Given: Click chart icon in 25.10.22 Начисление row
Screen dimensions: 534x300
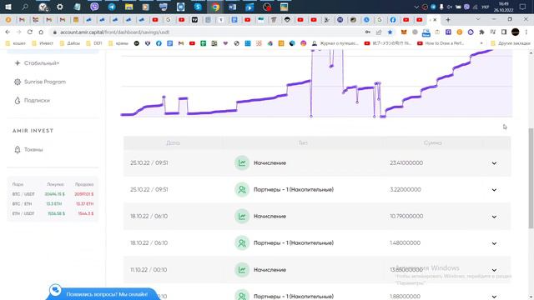Looking at the screenshot, I should tap(242, 163).
